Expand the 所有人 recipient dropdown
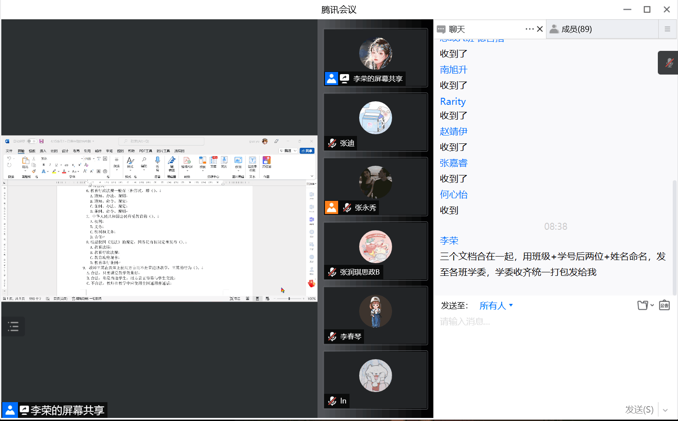This screenshot has height=421, width=678. coord(496,305)
